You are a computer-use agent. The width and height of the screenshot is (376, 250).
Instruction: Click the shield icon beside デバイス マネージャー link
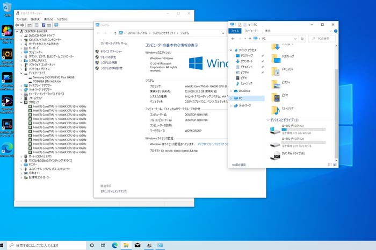[97, 51]
